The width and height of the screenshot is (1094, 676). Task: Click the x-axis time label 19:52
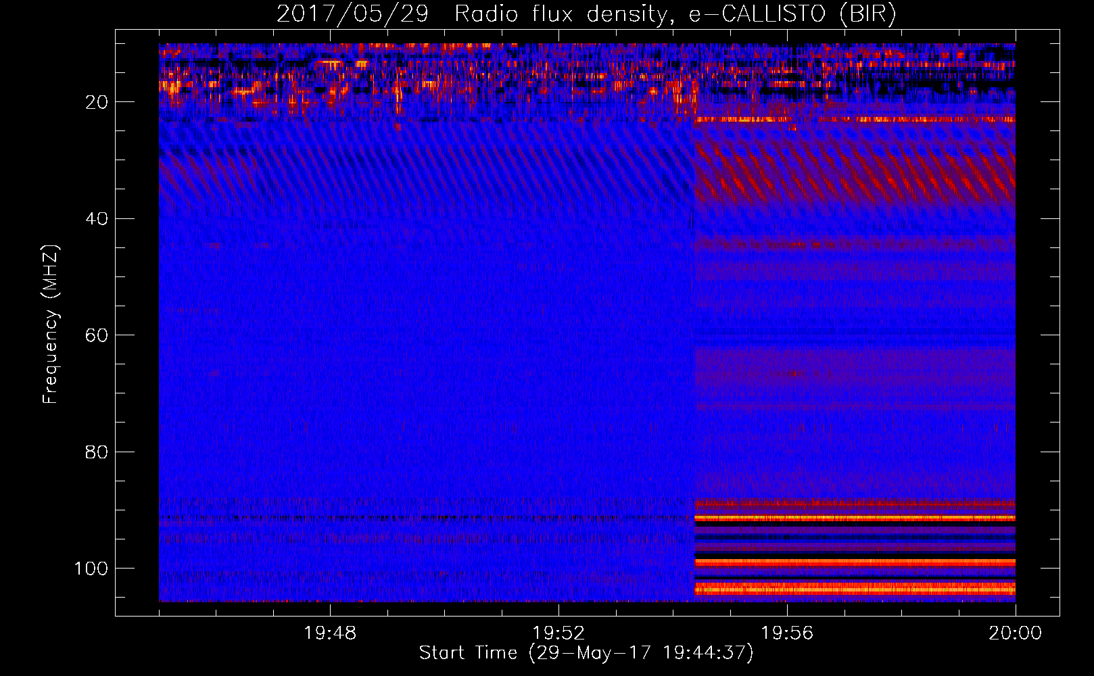coord(558,633)
